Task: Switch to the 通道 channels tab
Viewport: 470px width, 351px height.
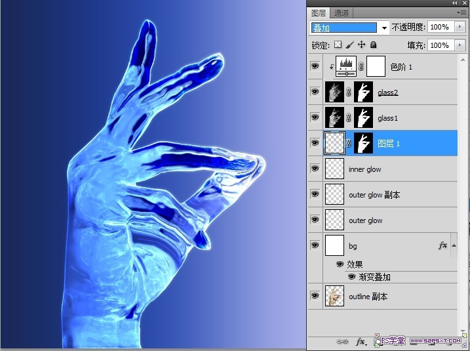Action: (342, 13)
